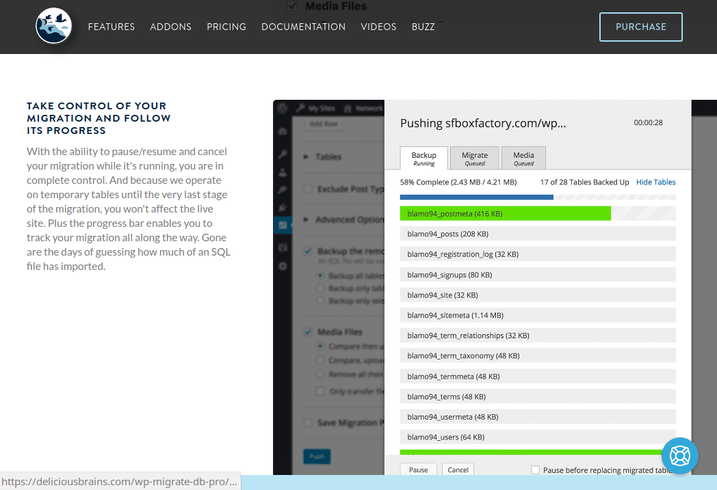The width and height of the screenshot is (717, 490).
Task: Go to the ADDONS page
Action: [170, 27]
